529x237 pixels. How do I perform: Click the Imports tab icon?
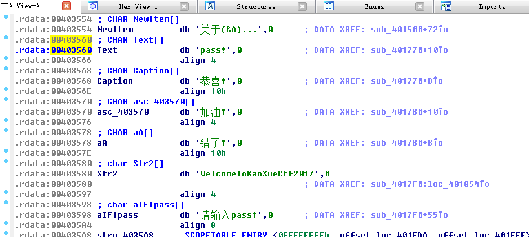point(446,6)
